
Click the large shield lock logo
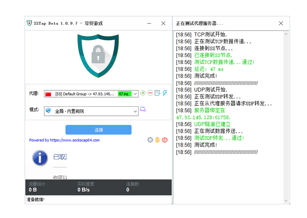pyautogui.click(x=98, y=56)
